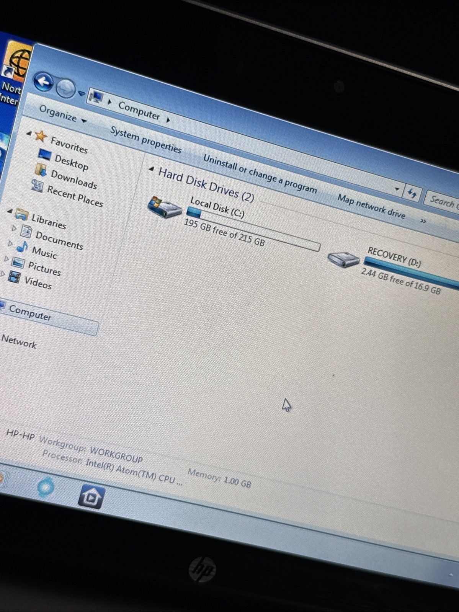Click the Videos film icon
Viewport: 459px width, 612px height.
[x=14, y=277]
